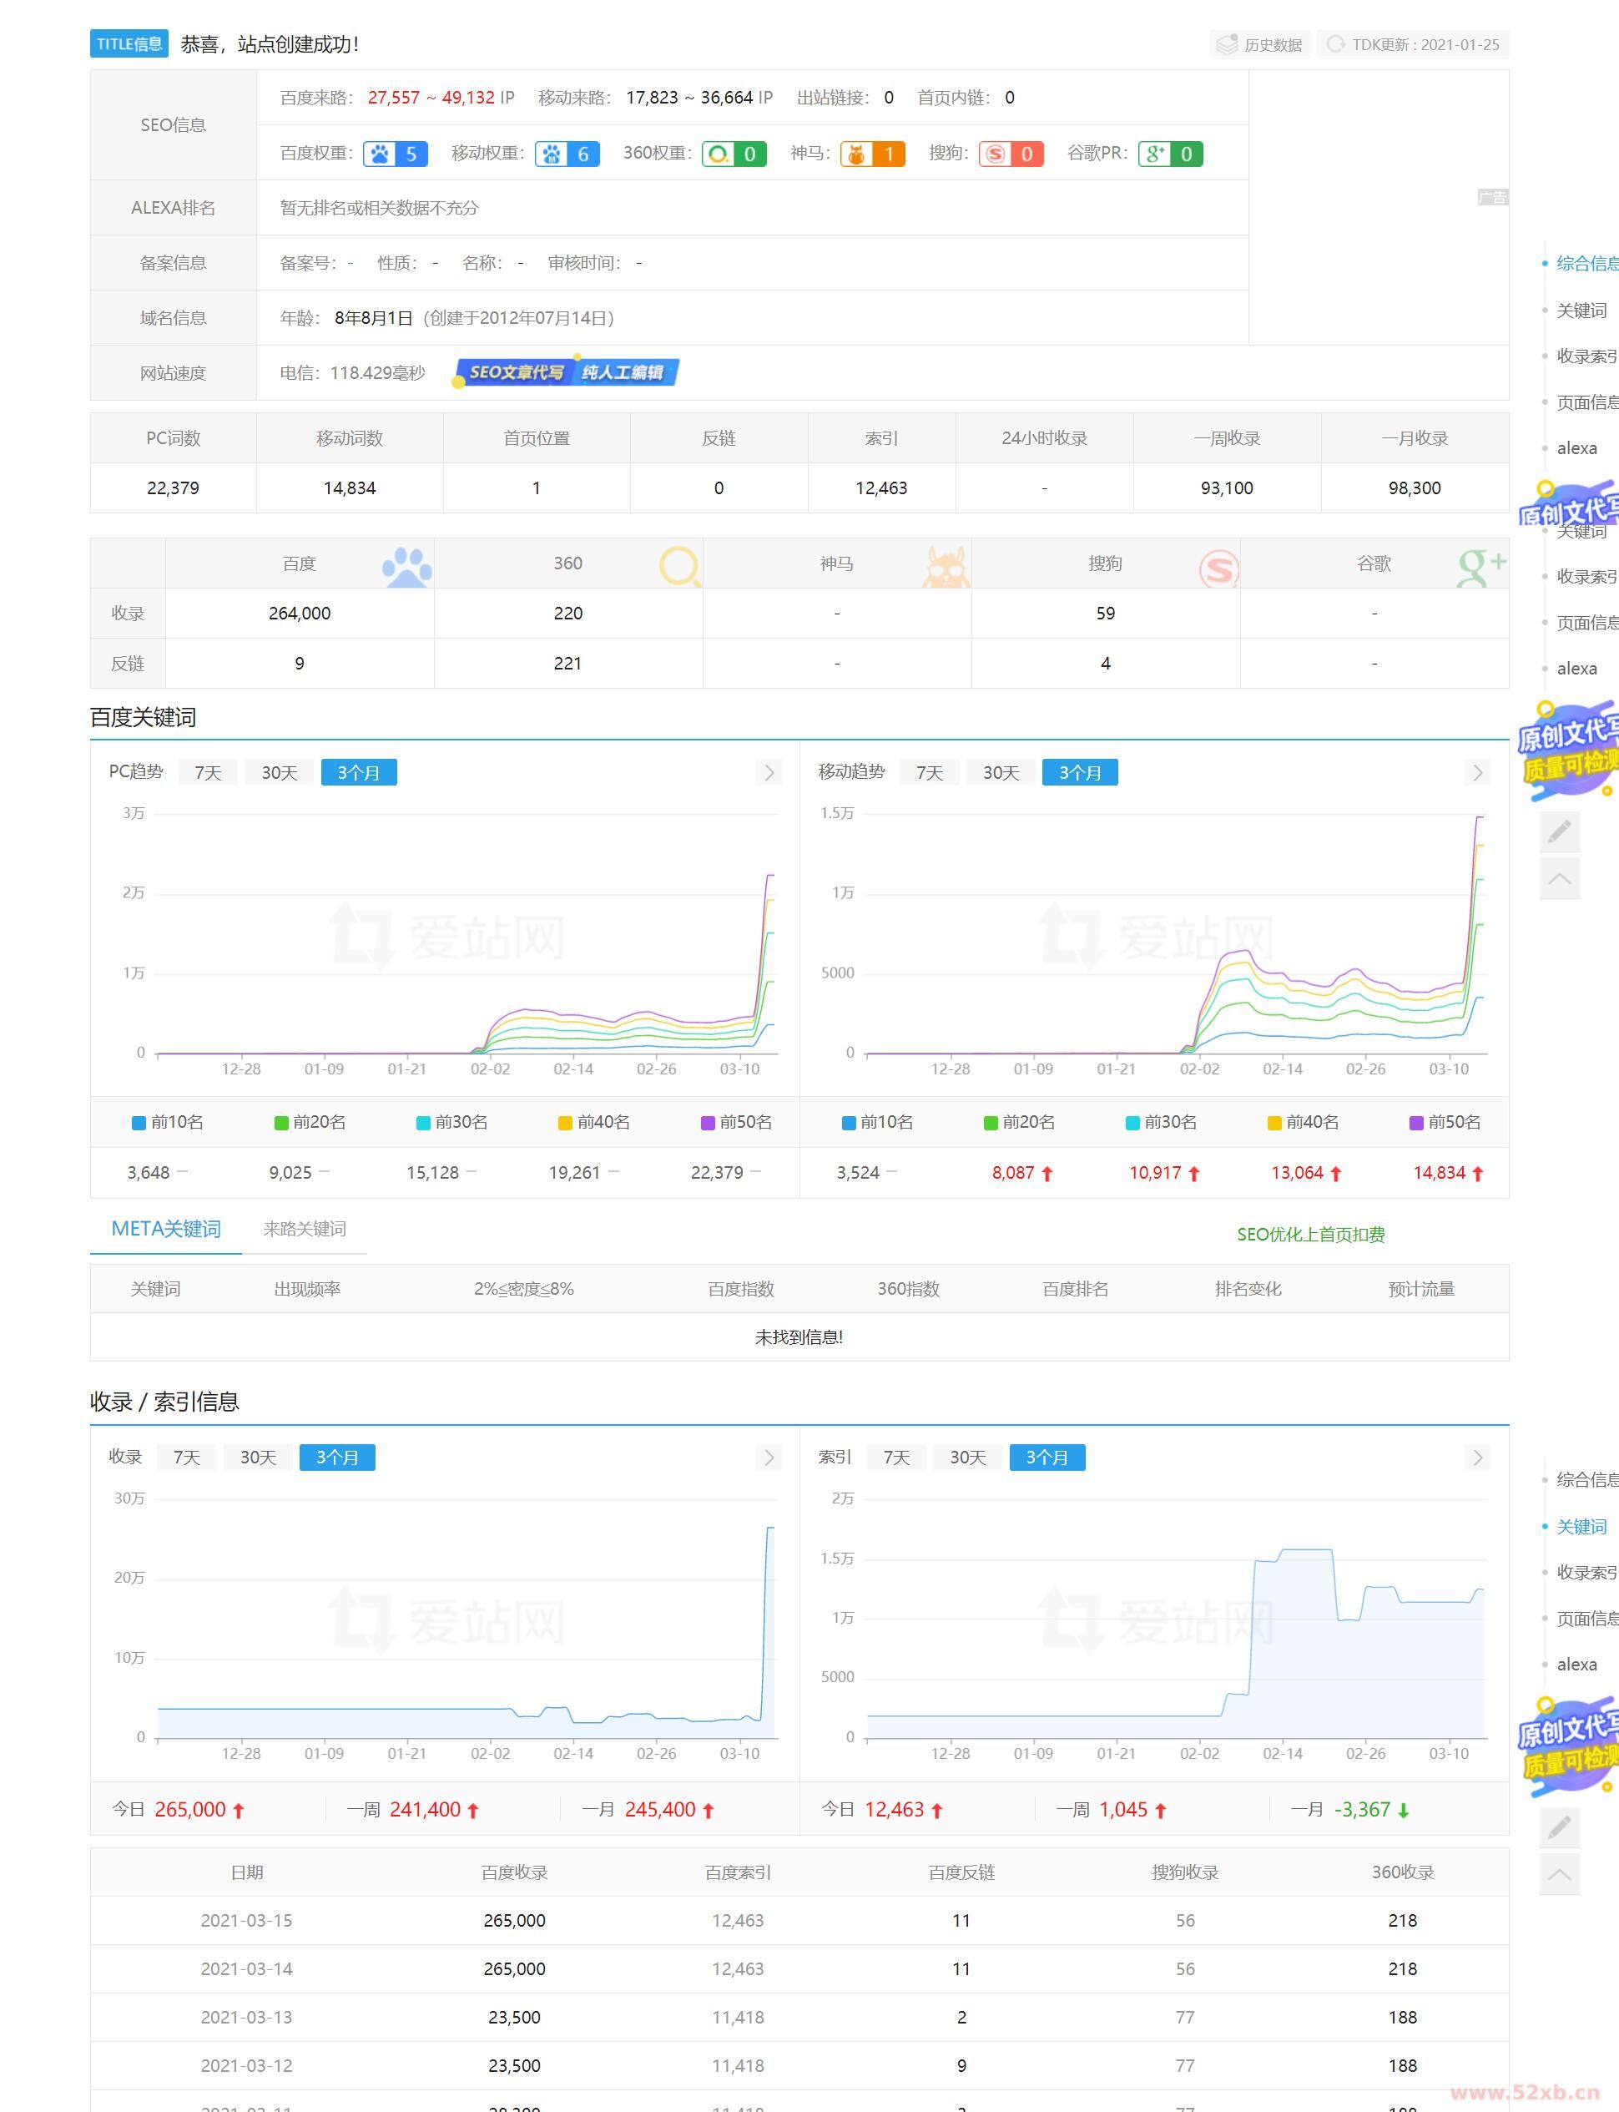
Task: Expand 移动趋势 chart with right chevron
Action: point(1477,772)
